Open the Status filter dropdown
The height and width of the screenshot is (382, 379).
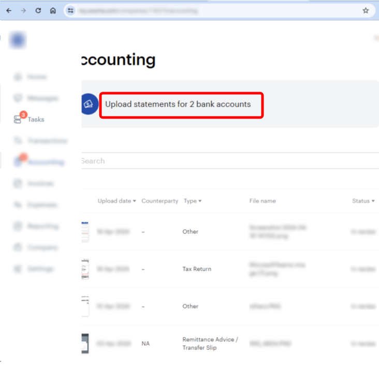(363, 201)
